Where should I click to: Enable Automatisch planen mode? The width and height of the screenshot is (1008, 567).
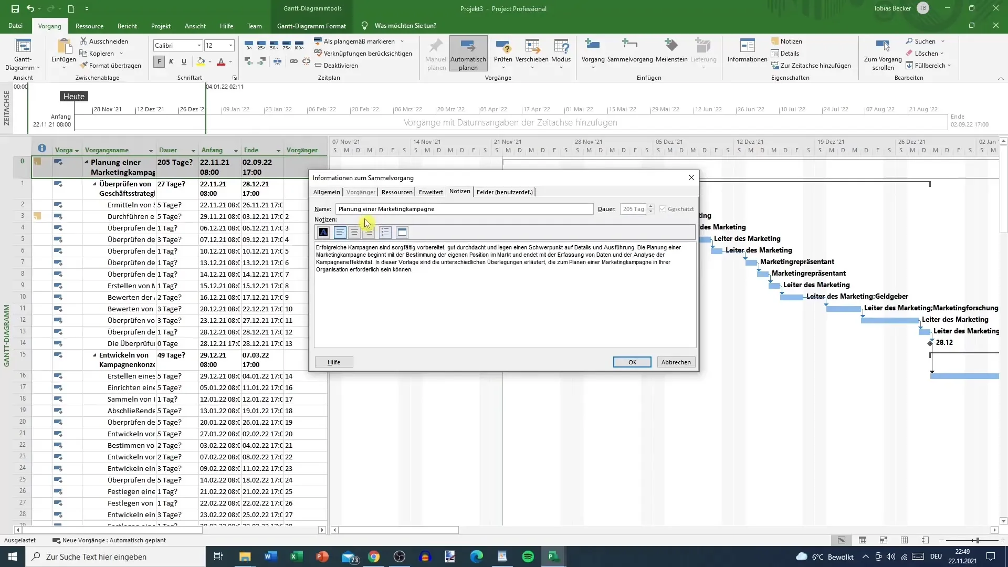468,53
